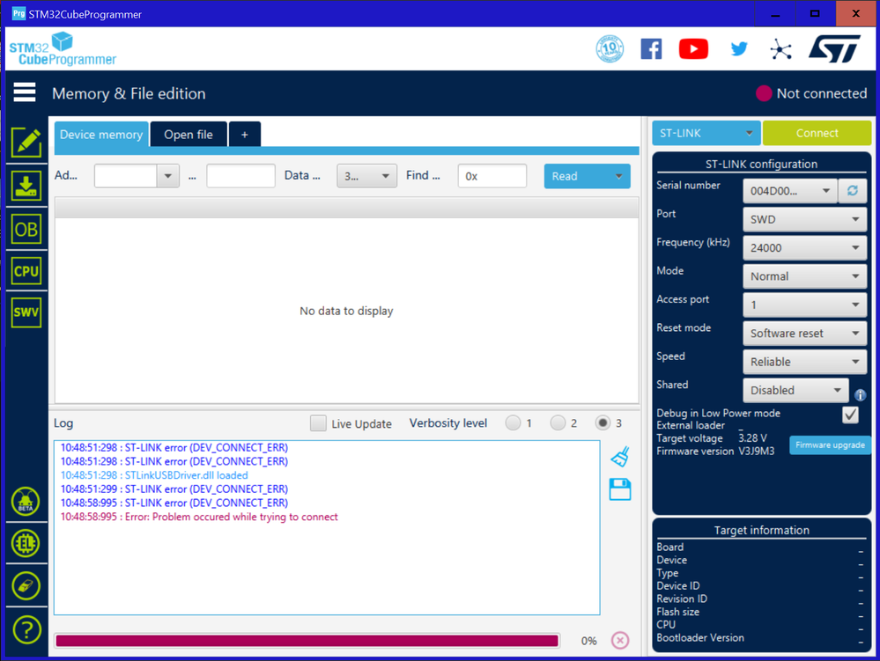This screenshot has height=661, width=880.
Task: Switch to the Open file tab
Action: (189, 135)
